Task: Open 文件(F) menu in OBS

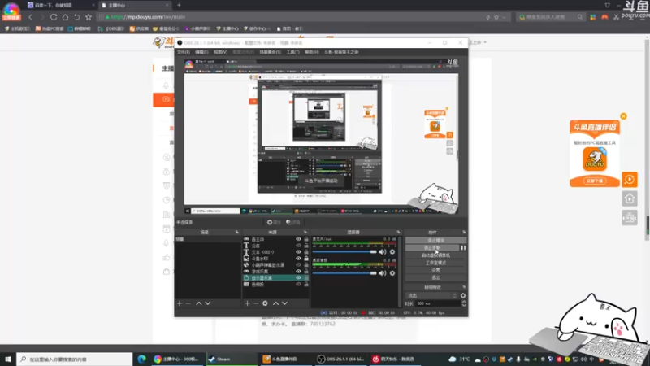Action: [184, 52]
